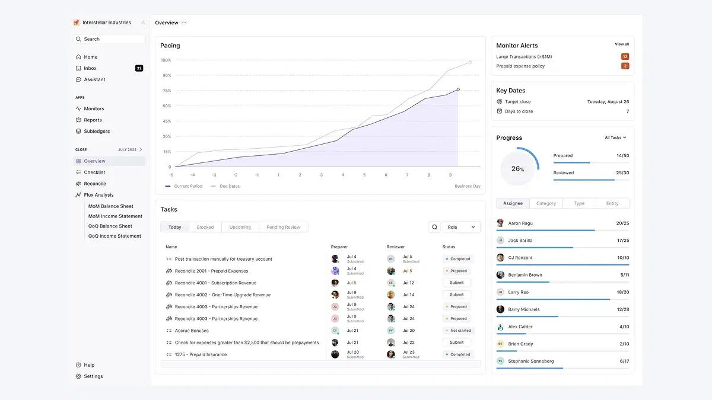Click the Checklist icon in sidebar

point(78,172)
